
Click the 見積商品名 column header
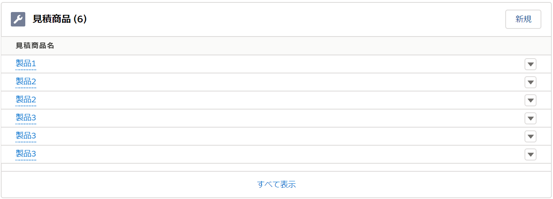point(35,46)
